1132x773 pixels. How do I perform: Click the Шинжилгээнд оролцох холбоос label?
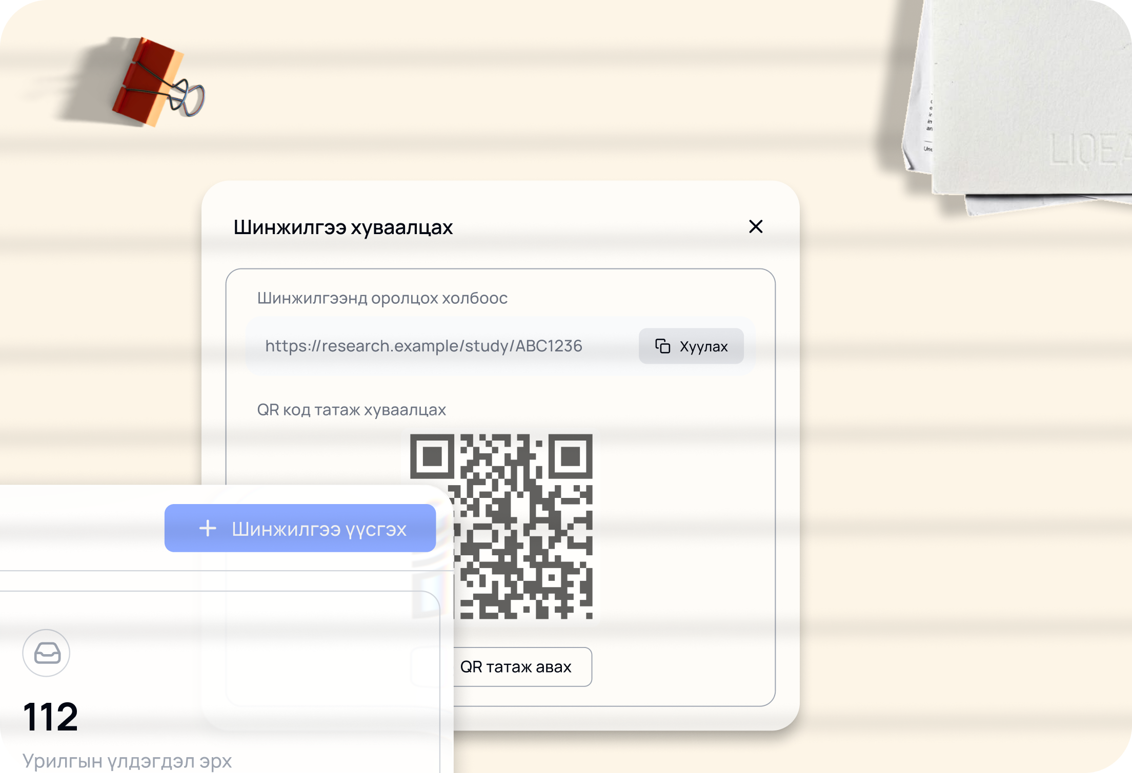(382, 298)
